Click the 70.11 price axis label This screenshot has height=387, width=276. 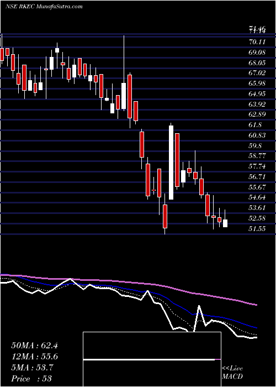click(x=257, y=42)
